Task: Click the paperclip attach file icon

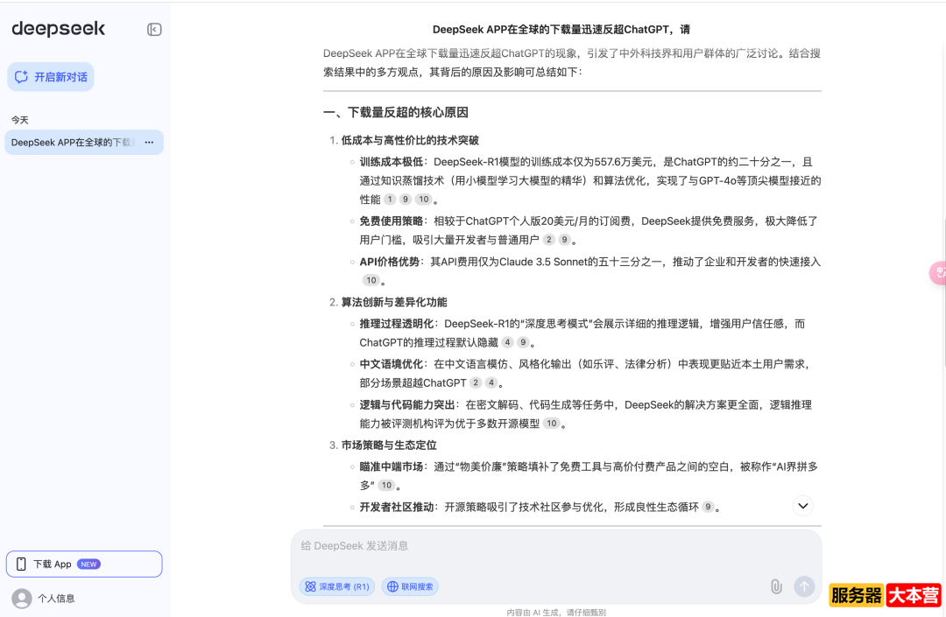Action: pos(776,586)
